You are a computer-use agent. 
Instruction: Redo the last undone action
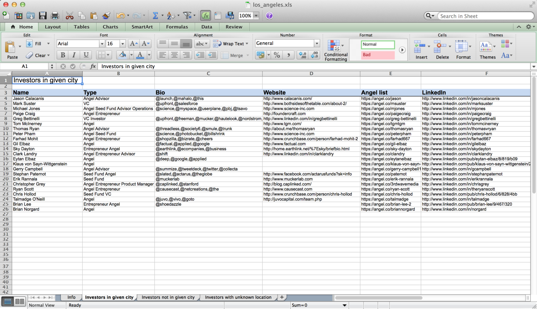tap(137, 15)
